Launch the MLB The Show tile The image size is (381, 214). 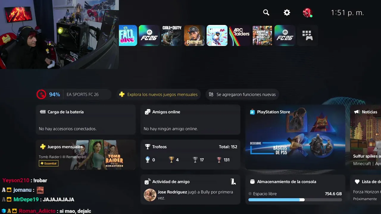coord(217,36)
